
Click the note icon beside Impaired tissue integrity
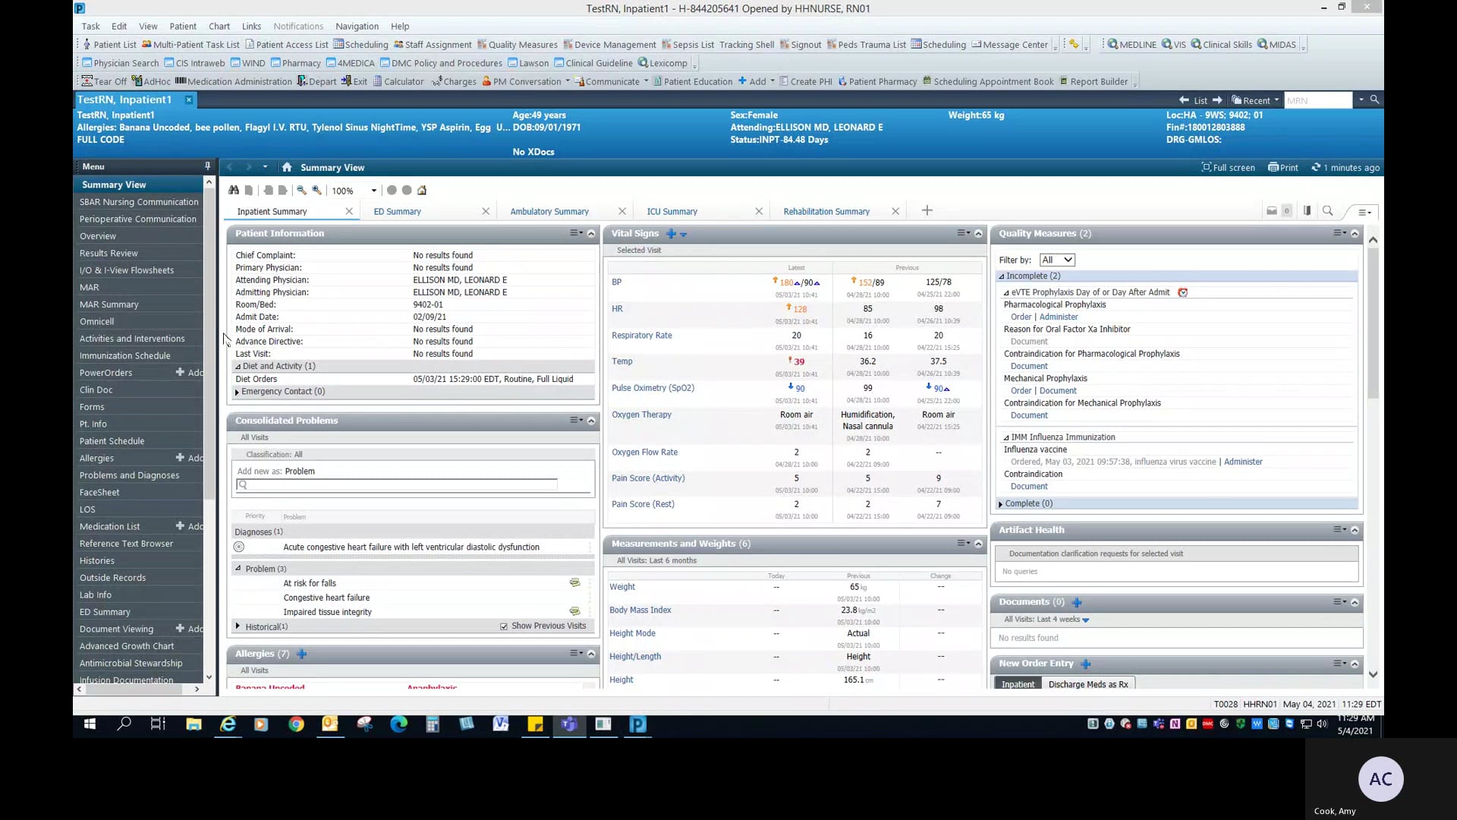[x=574, y=612]
